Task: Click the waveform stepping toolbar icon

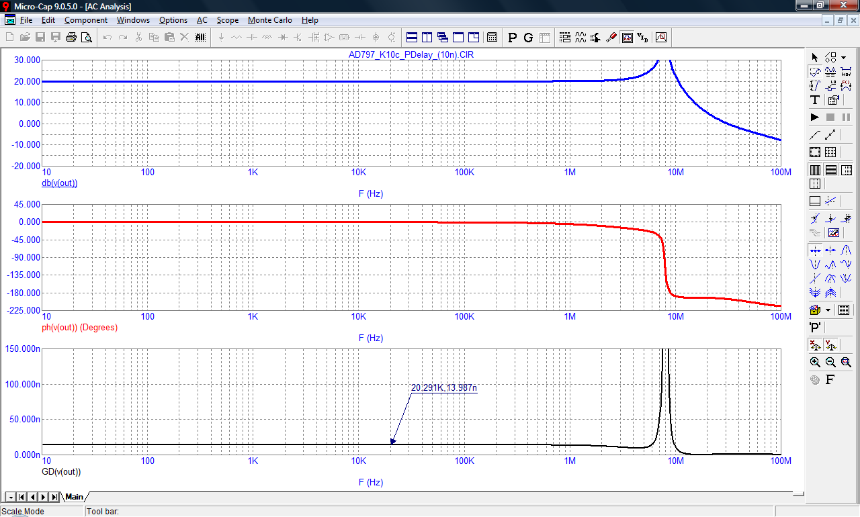Action: [x=580, y=38]
